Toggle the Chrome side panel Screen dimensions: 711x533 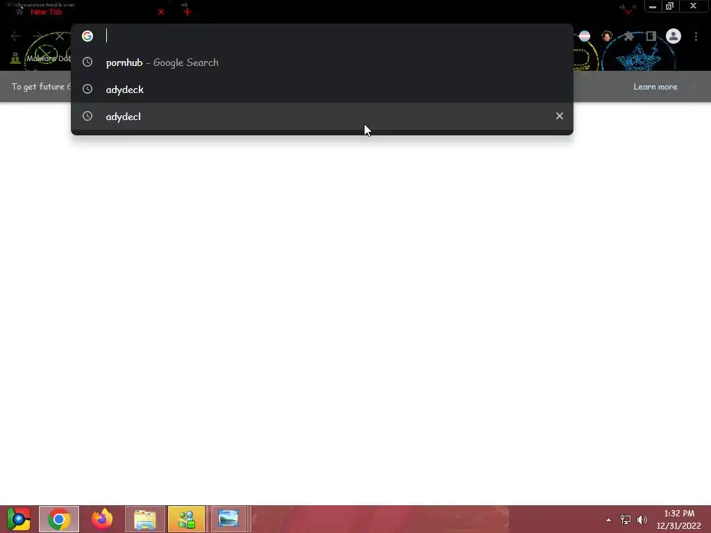coord(651,36)
